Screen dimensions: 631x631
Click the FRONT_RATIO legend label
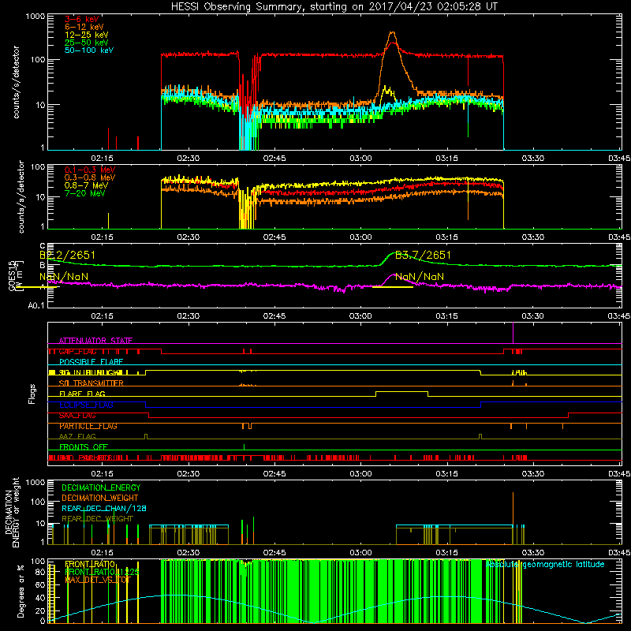point(90,564)
